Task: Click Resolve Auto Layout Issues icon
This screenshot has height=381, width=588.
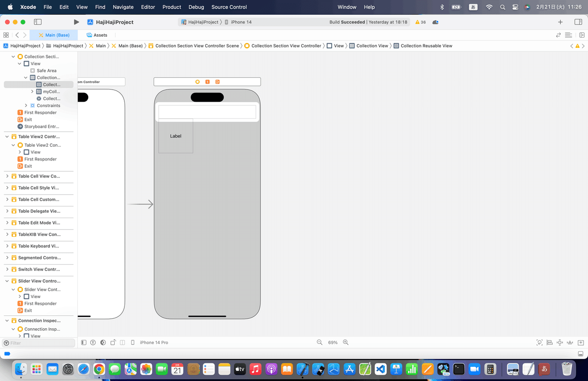Action: click(x=570, y=342)
